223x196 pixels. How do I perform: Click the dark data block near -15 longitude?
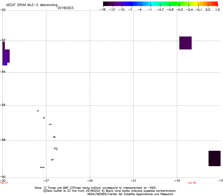point(215,158)
